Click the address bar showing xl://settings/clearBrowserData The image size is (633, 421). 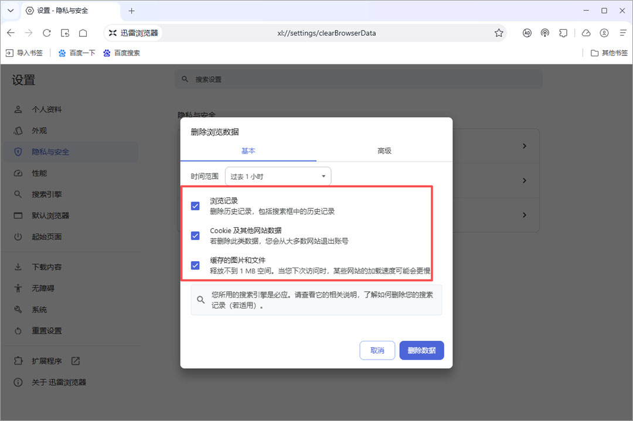click(326, 33)
